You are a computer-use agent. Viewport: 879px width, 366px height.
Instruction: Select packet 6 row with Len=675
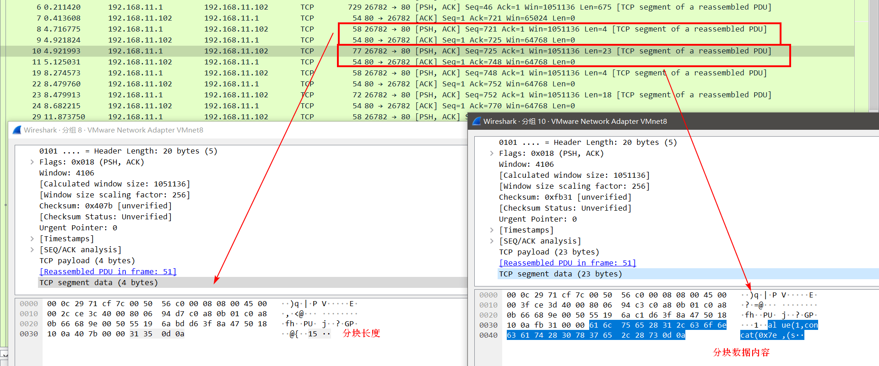[x=427, y=7]
